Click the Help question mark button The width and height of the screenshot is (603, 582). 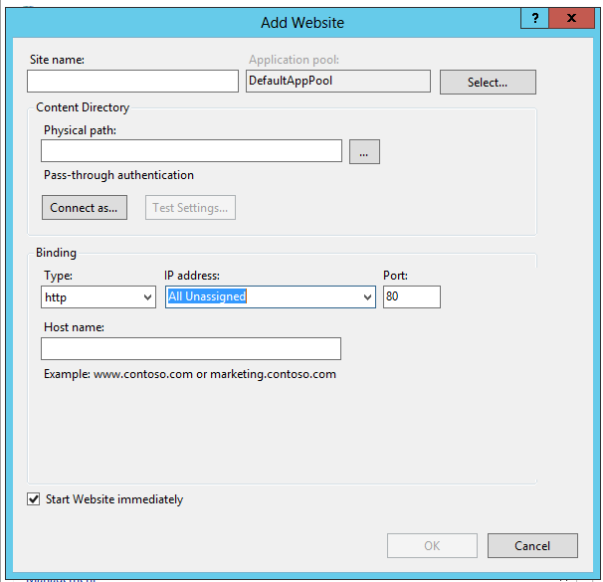tap(535, 18)
